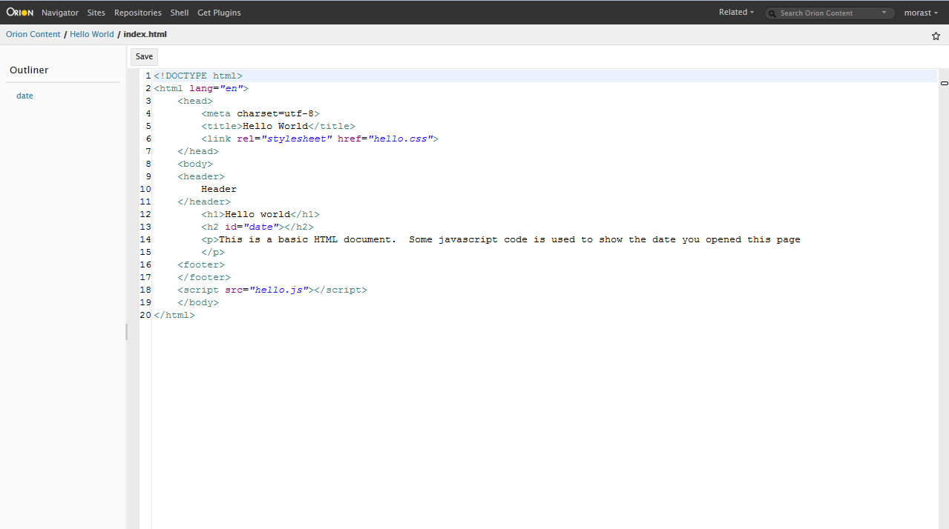Viewport: 949px width, 529px height.
Task: Open the Navigator page
Action: point(60,13)
